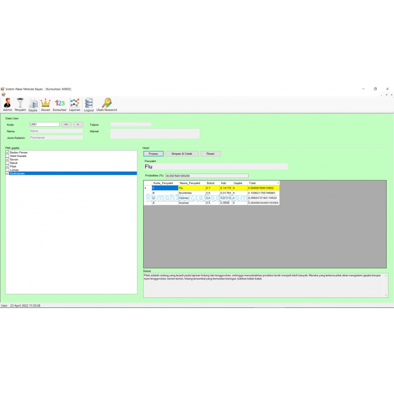This screenshot has width=394, height=394.
Task: Click the Probalitas percentage field
Action: coord(206,175)
